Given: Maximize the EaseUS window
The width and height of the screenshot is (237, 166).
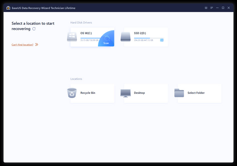Looking at the screenshot, I should [x=223, y=8].
